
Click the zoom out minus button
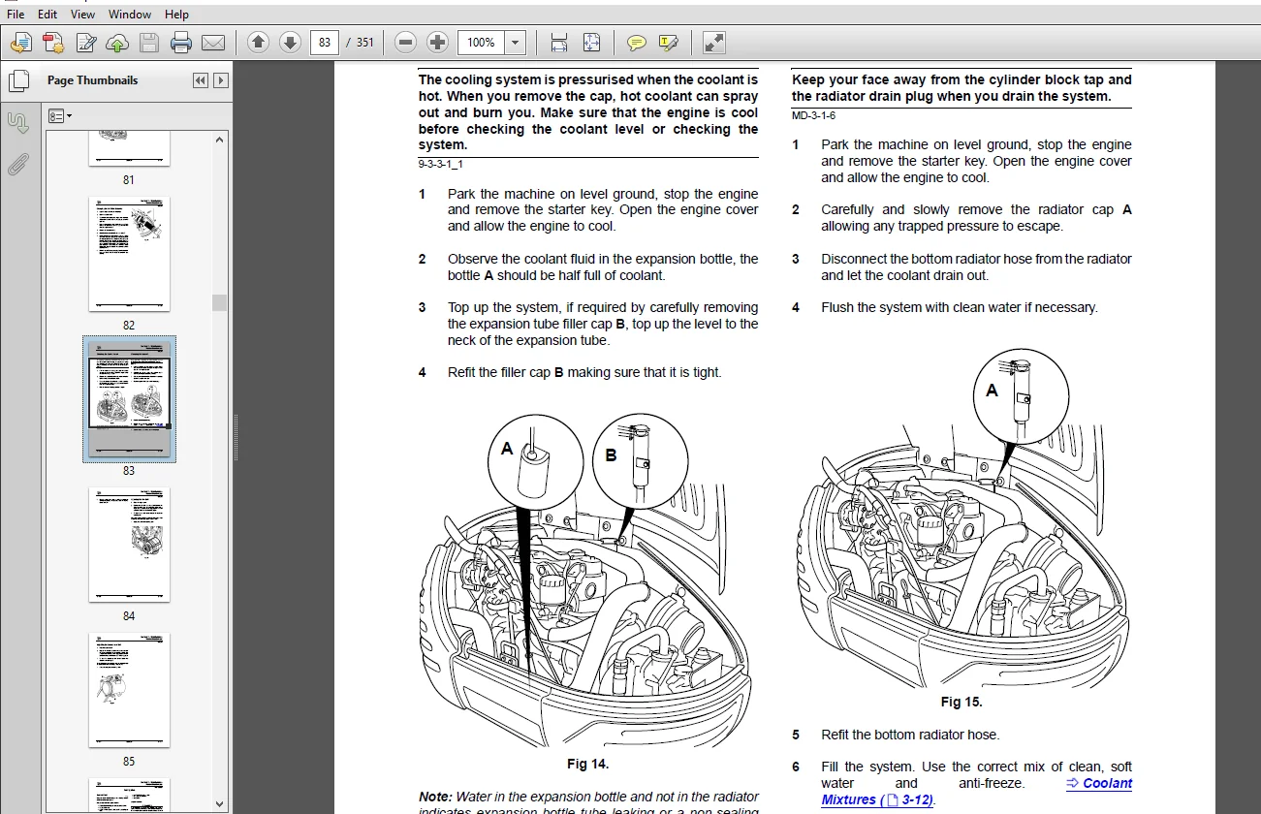coord(406,43)
